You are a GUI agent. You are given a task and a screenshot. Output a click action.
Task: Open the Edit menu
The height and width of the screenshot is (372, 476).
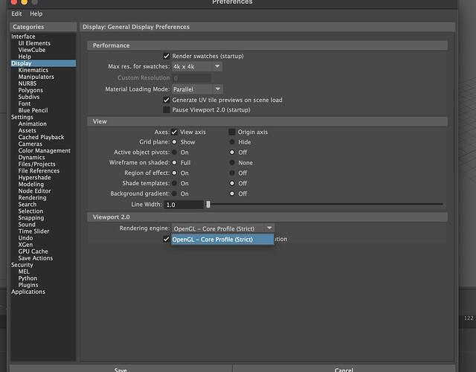click(x=16, y=13)
